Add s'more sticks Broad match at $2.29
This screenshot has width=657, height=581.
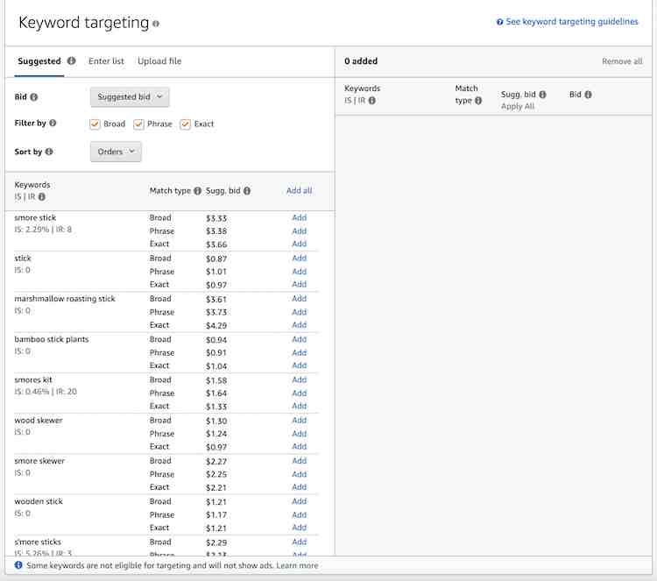(x=300, y=542)
